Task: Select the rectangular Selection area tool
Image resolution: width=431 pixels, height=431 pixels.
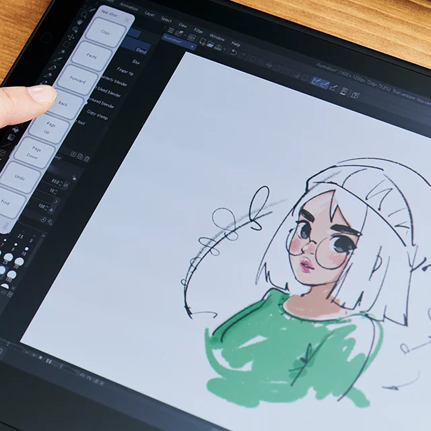Action: coord(66,44)
